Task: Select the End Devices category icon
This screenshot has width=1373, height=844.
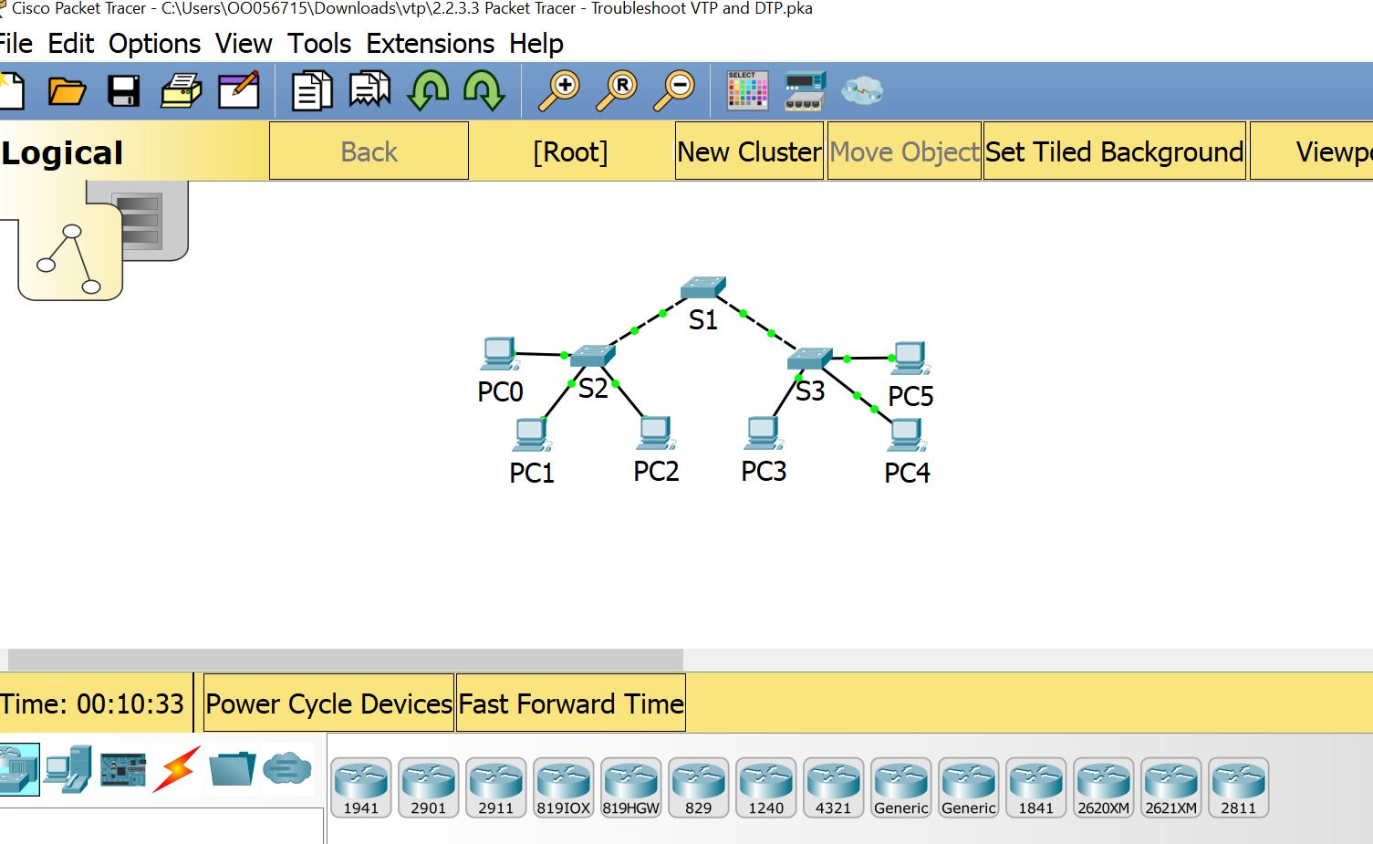Action: pyautogui.click(x=68, y=769)
